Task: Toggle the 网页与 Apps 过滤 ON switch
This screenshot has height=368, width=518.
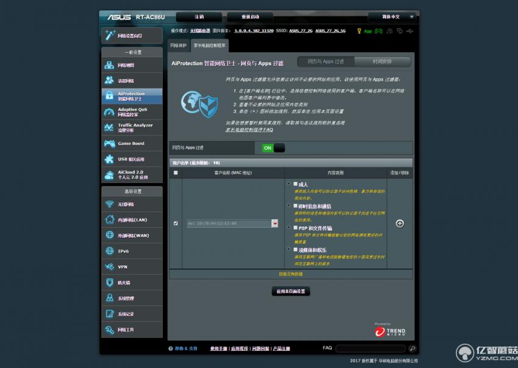Action: 273,148
